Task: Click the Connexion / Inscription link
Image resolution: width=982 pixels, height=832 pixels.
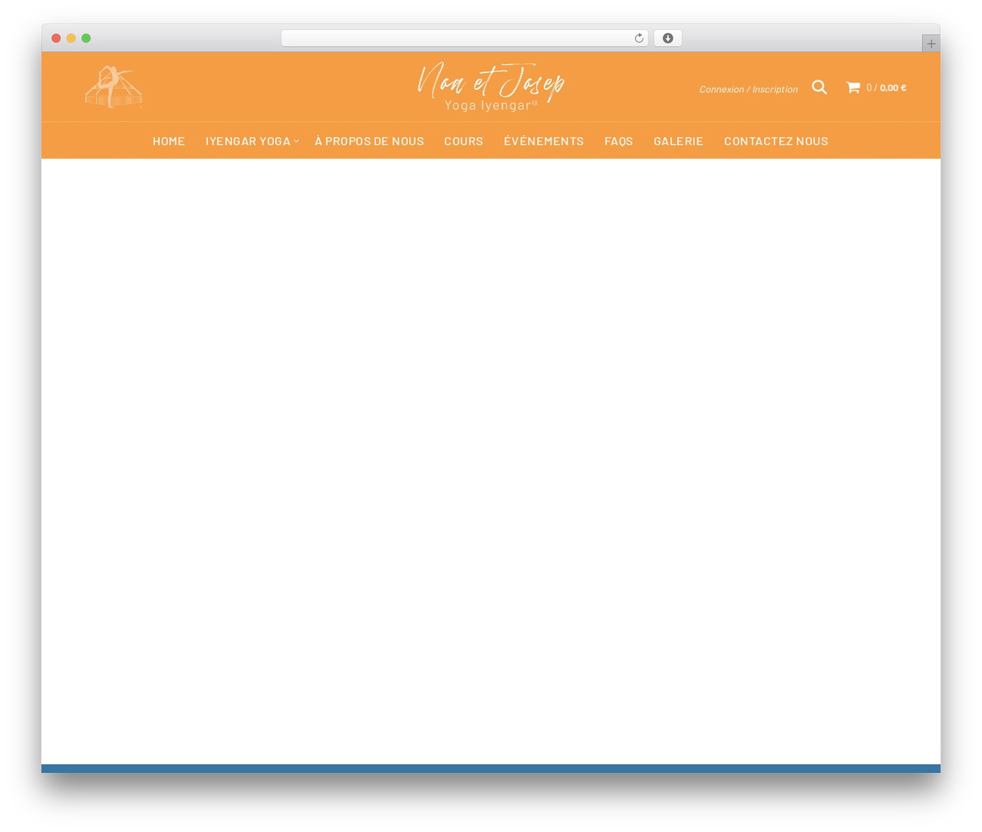Action: click(749, 89)
